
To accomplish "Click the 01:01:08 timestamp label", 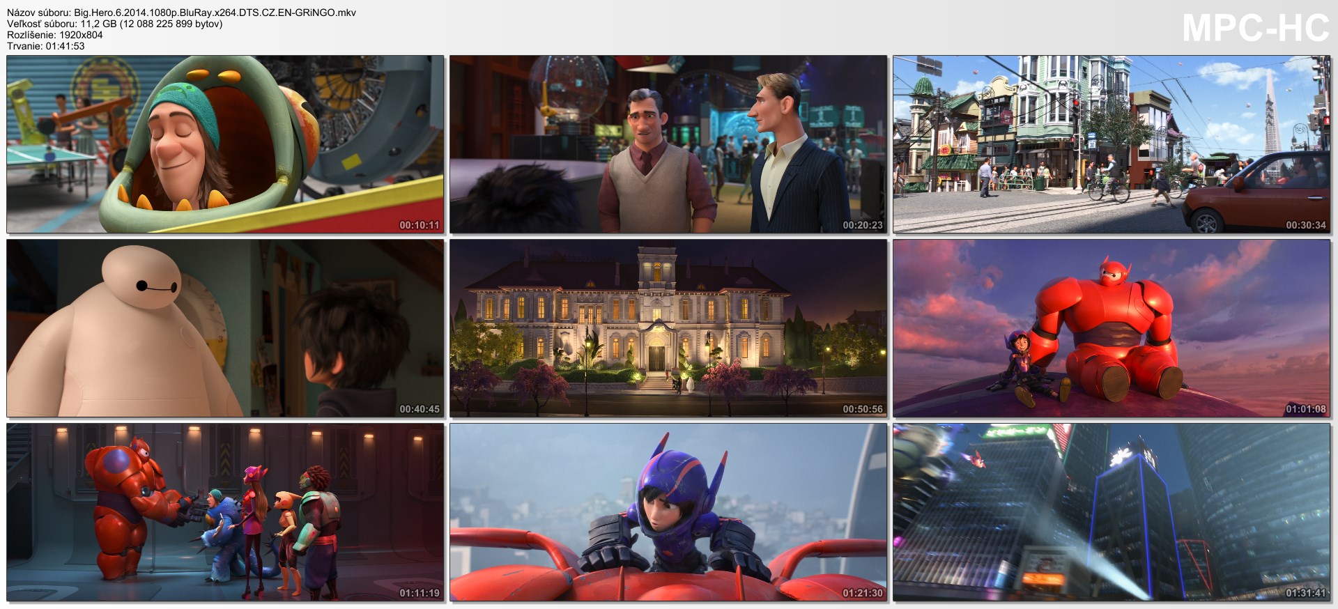I will (x=1305, y=409).
